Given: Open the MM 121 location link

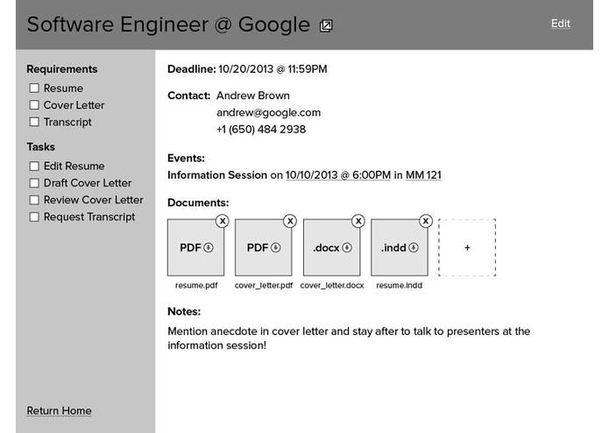Looking at the screenshot, I should click(423, 175).
